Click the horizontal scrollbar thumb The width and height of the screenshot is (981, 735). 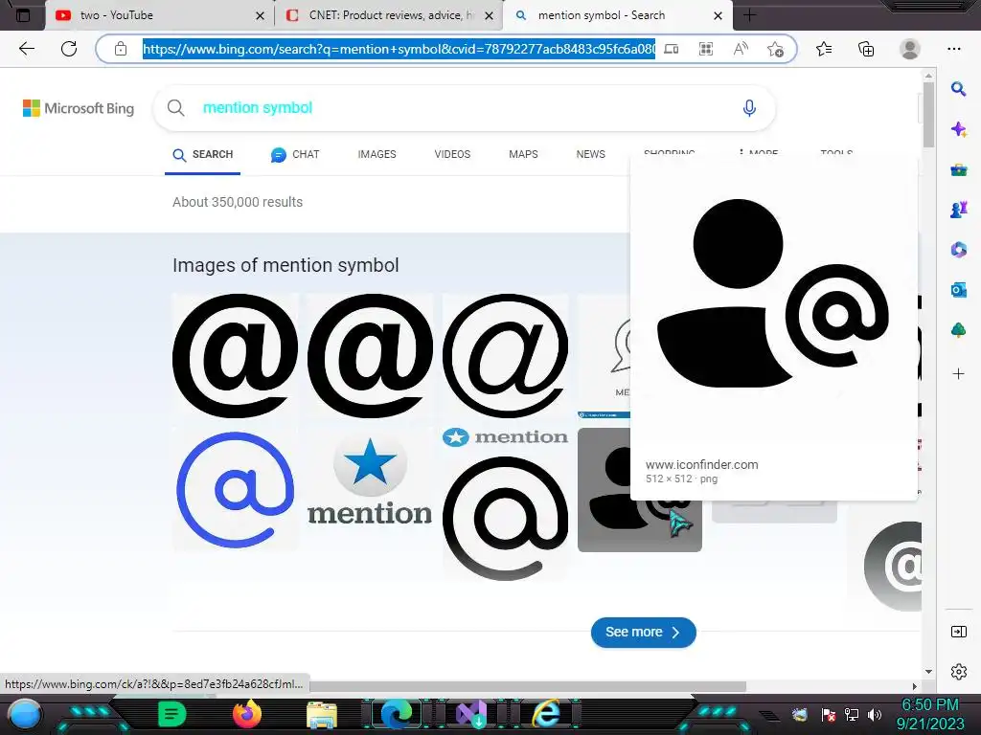[528, 686]
